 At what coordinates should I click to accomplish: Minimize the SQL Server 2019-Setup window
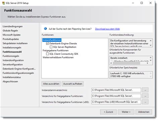(x=133, y=3)
